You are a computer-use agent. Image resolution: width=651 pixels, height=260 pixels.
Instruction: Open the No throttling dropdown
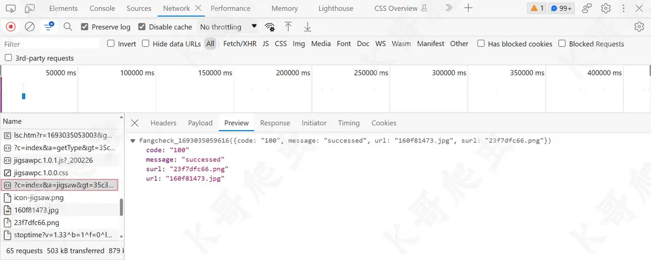pos(228,27)
